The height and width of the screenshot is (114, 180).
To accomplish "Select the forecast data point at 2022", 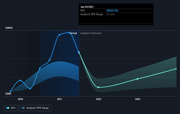I will tap(99, 87).
